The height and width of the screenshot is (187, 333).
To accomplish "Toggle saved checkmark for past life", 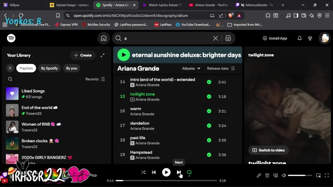I will coord(209,140).
